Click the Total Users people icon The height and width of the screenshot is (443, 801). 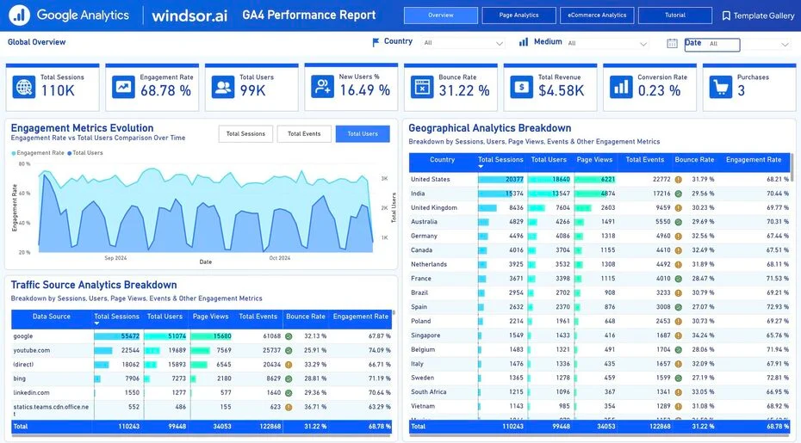click(223, 87)
